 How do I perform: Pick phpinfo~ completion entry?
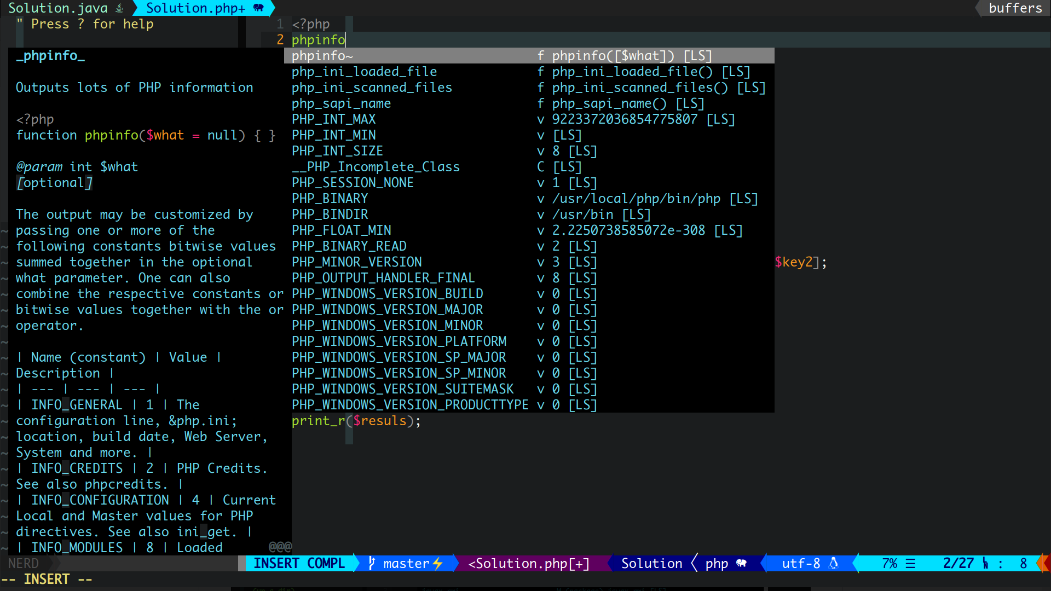click(x=322, y=56)
